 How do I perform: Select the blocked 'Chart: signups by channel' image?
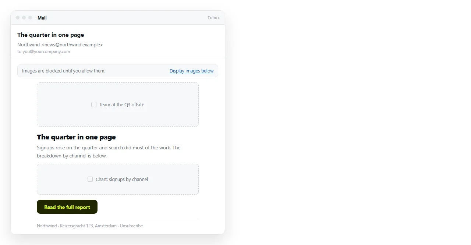click(x=118, y=179)
